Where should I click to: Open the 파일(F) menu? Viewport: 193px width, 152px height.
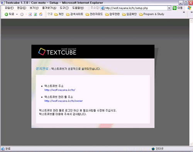pos(9,8)
